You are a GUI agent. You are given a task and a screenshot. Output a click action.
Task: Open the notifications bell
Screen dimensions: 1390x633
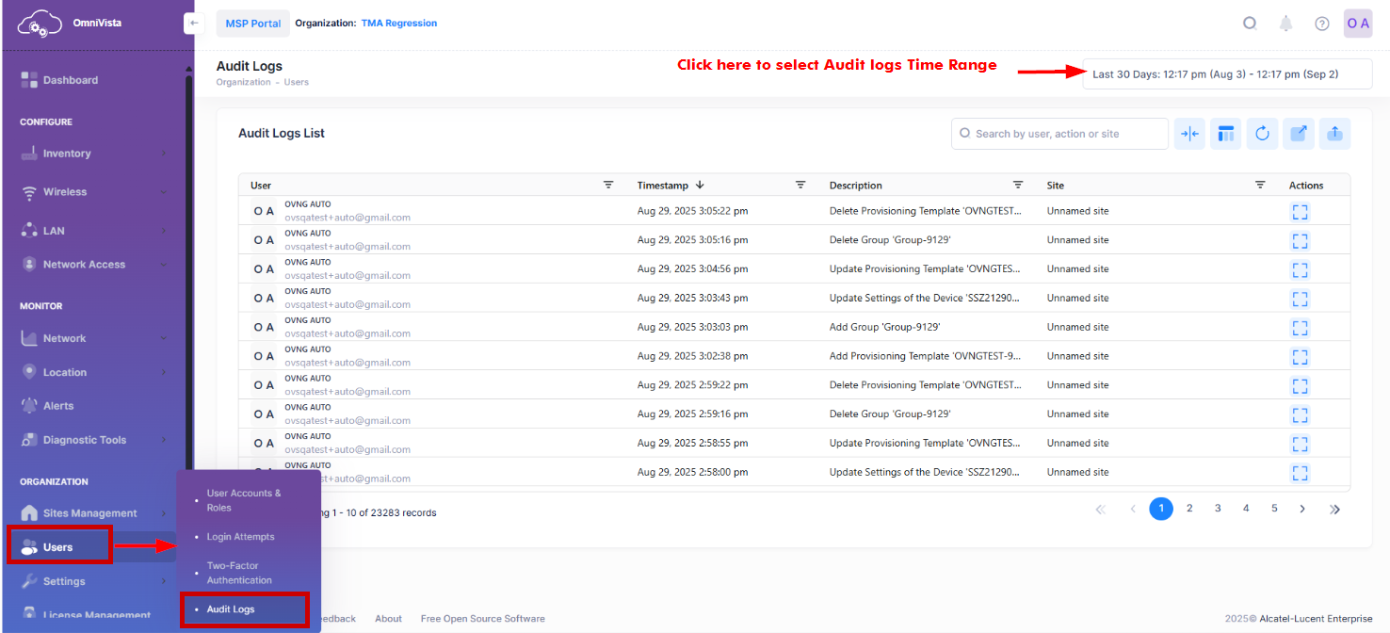point(1285,23)
